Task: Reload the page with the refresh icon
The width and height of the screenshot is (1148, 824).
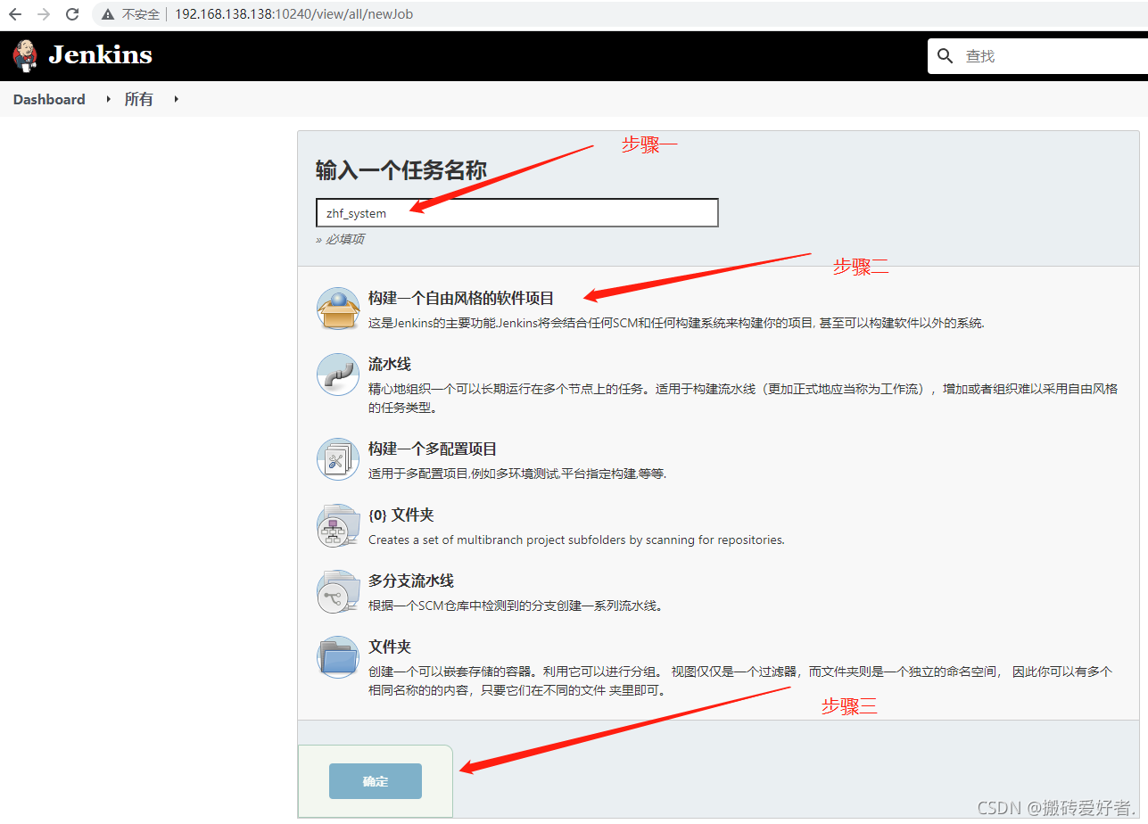Action: [72, 14]
